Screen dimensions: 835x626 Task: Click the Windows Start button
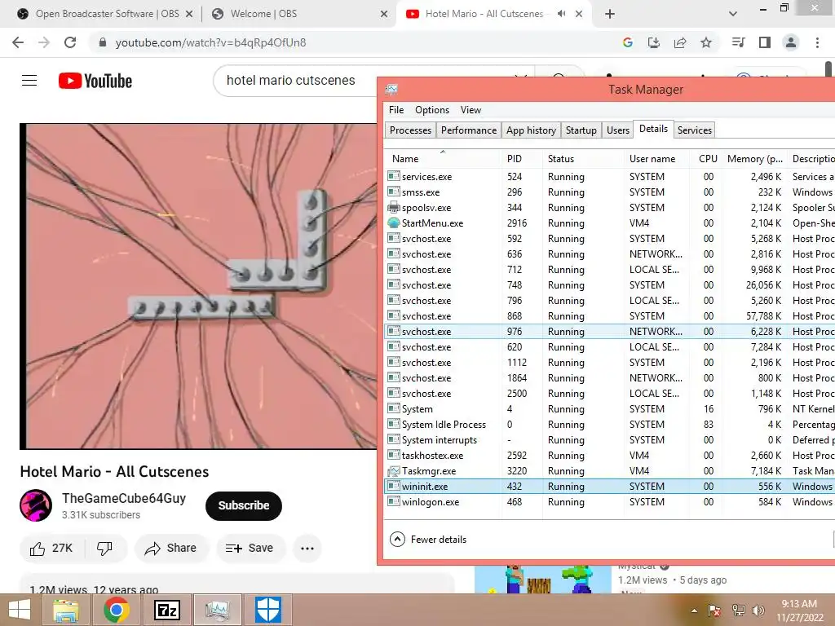click(x=20, y=610)
